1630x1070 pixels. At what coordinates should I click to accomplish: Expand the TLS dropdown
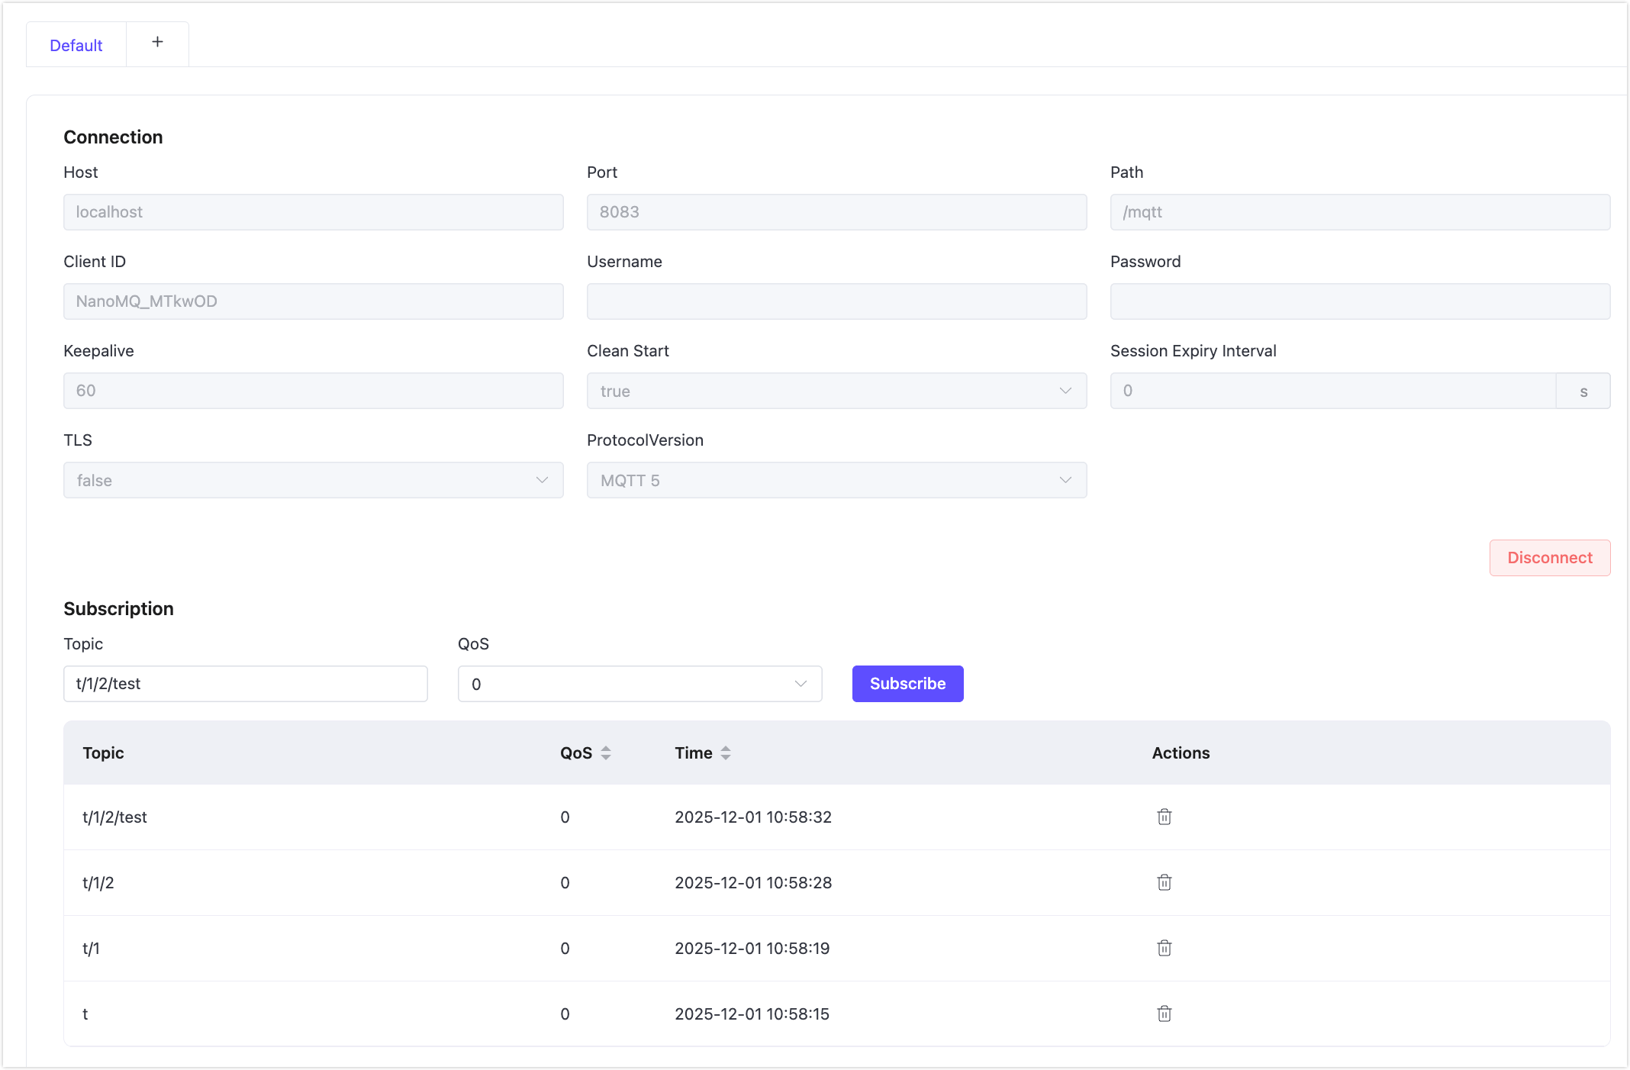(x=313, y=480)
